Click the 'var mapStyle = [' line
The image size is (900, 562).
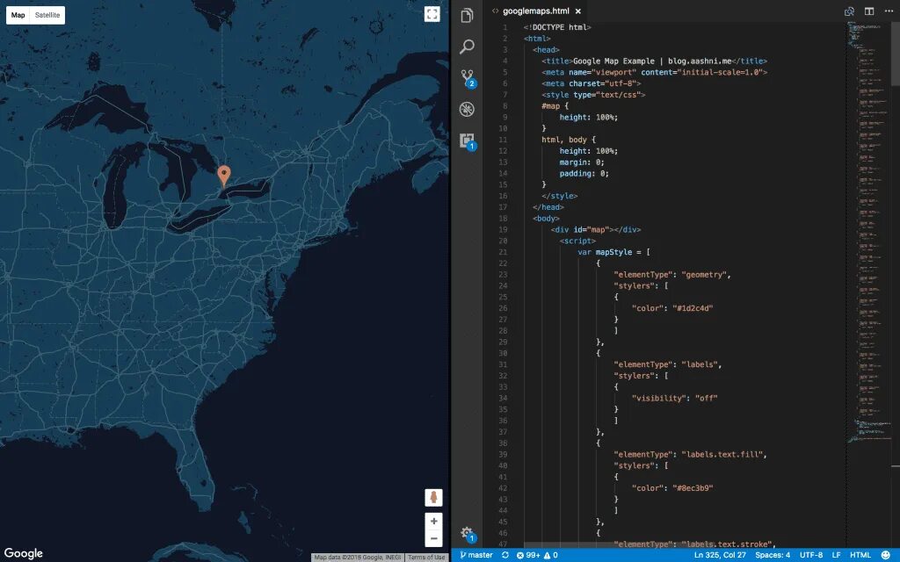613,252
